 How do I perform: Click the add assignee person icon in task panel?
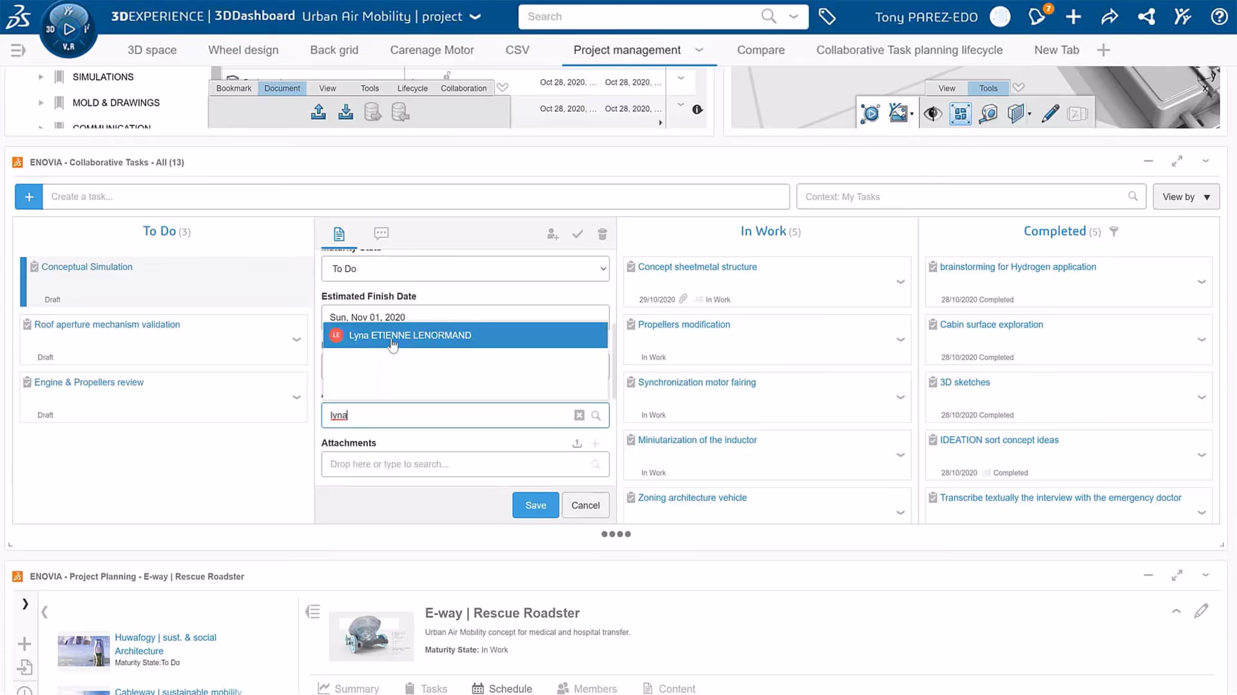click(x=553, y=234)
